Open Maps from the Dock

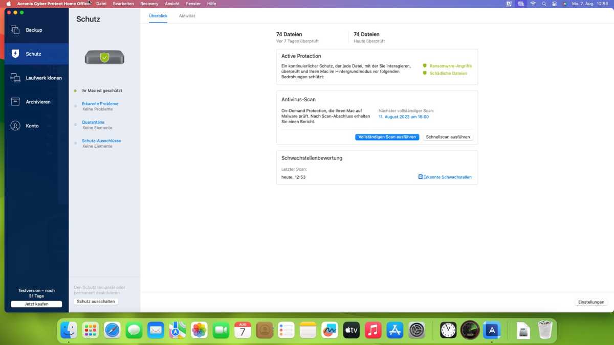click(178, 330)
